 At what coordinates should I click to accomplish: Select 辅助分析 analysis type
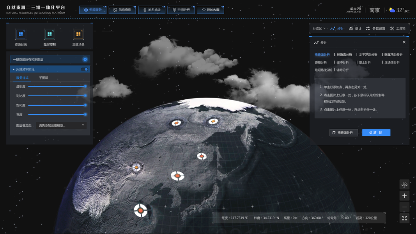tap(343, 70)
